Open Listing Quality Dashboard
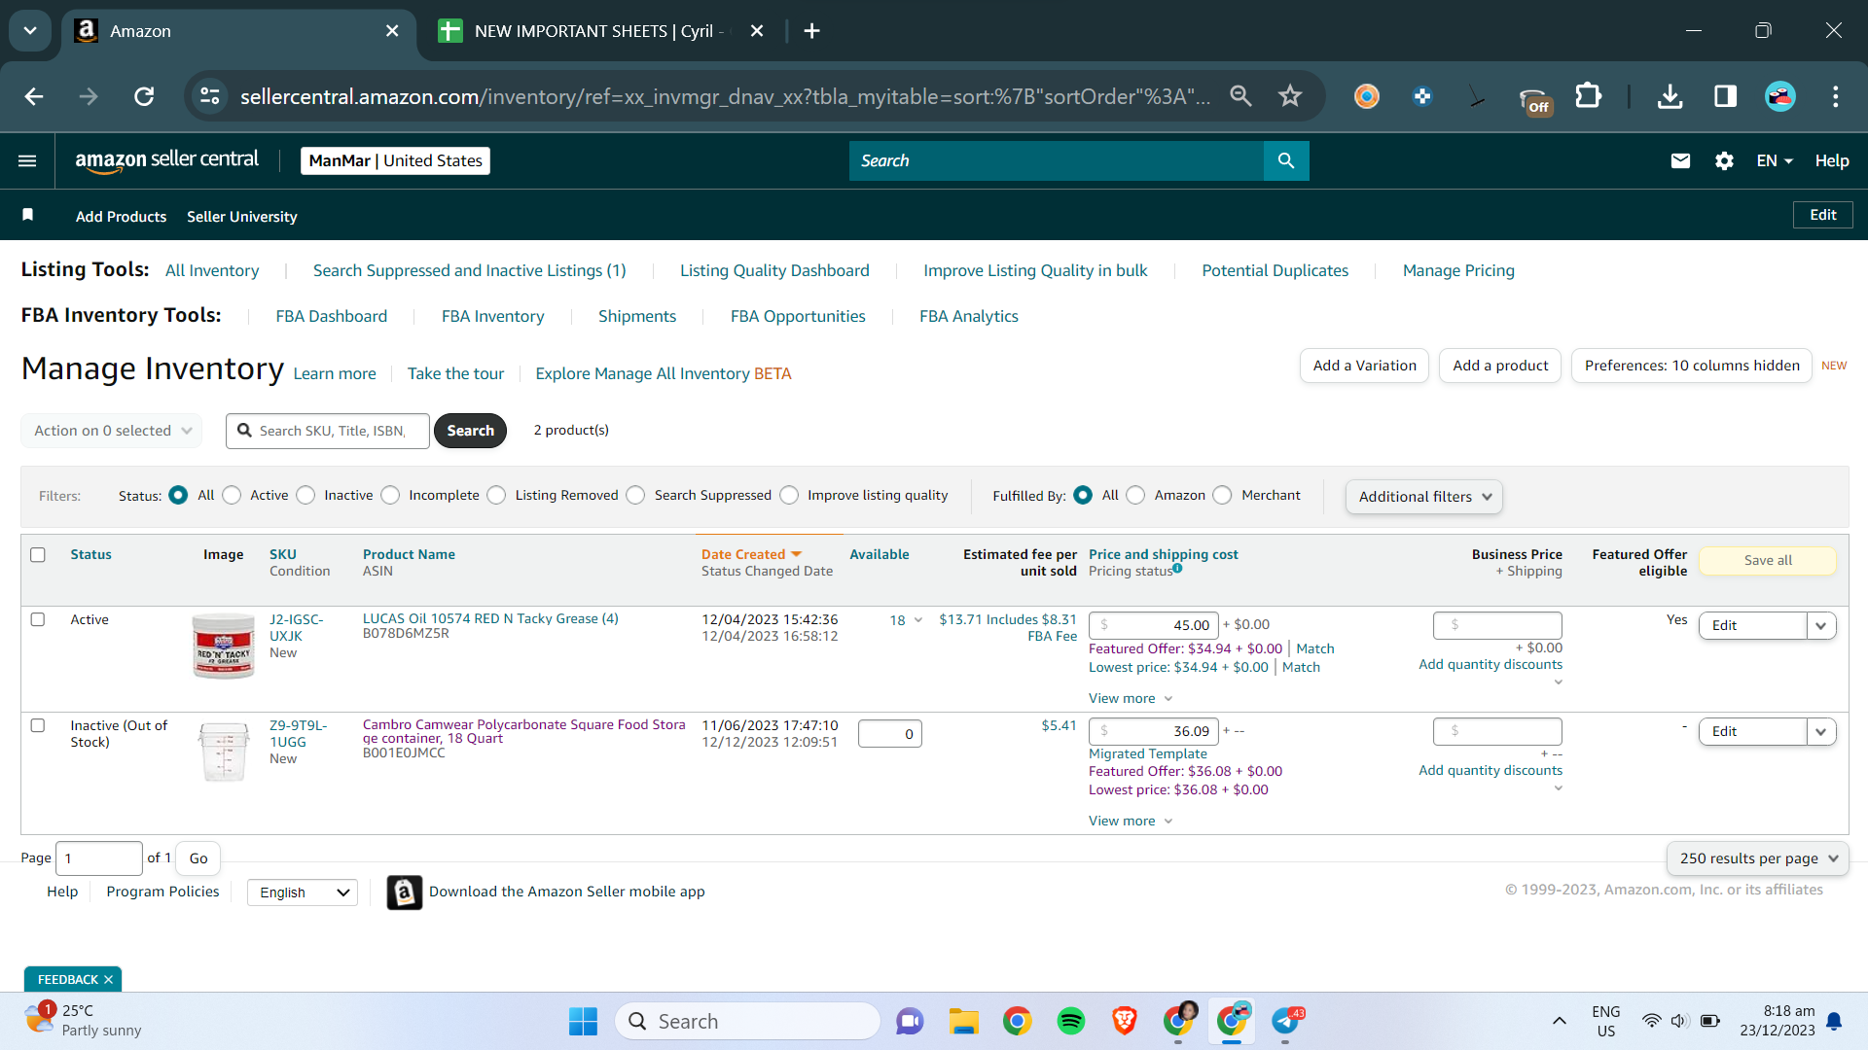The height and width of the screenshot is (1050, 1868). tap(774, 270)
